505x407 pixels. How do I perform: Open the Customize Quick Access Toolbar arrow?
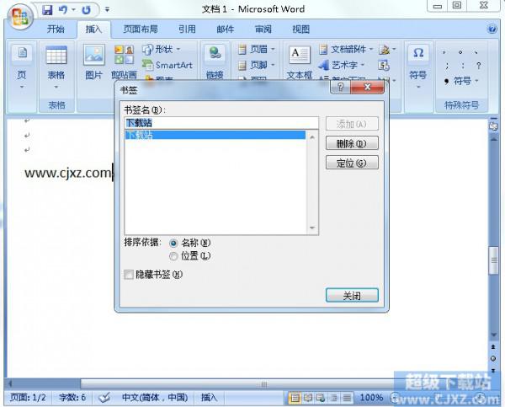[107, 10]
